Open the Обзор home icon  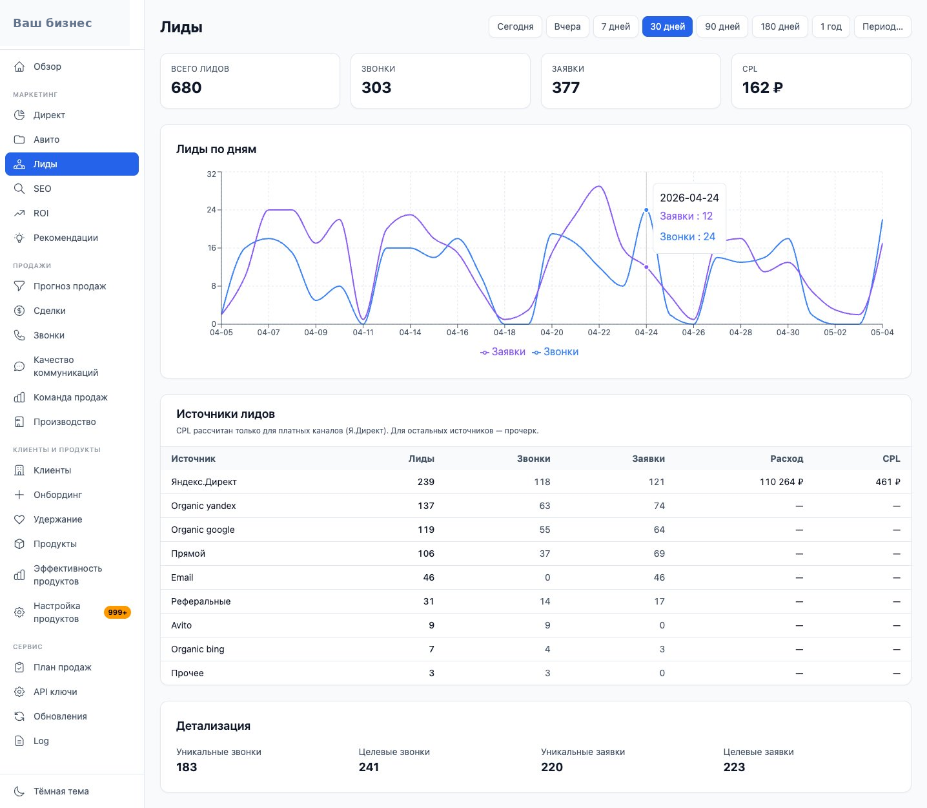coord(19,67)
